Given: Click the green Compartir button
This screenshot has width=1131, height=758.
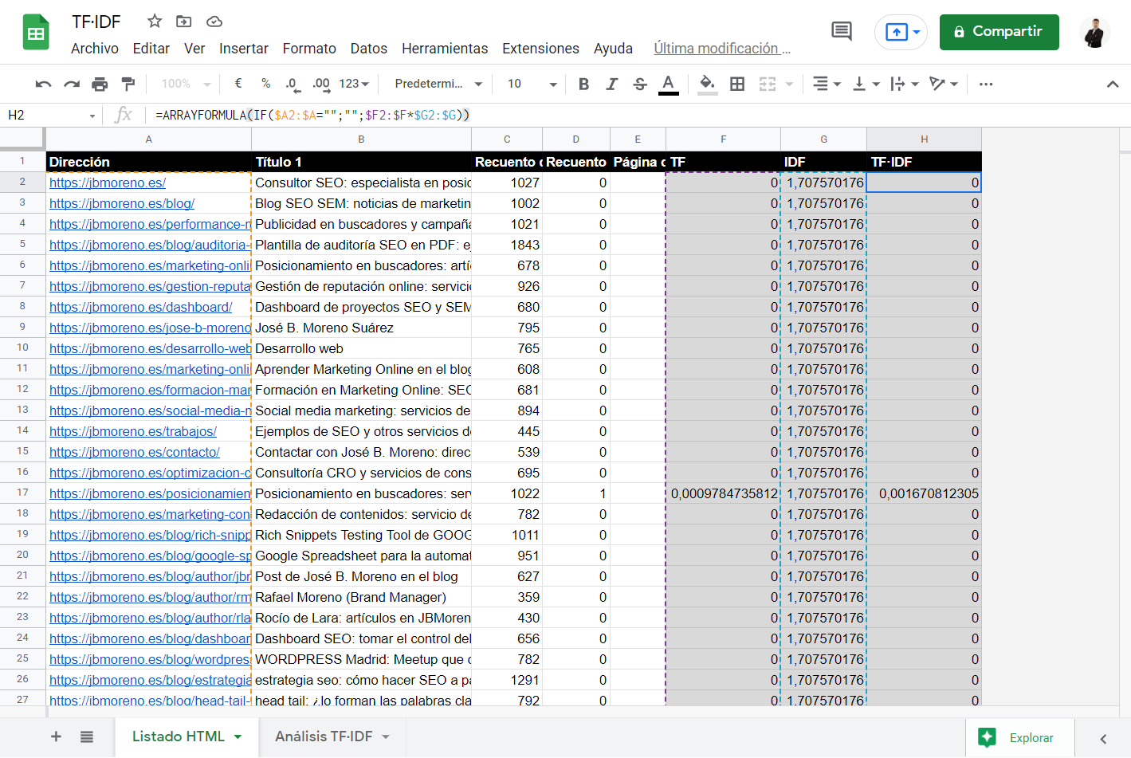Looking at the screenshot, I should pos(999,32).
